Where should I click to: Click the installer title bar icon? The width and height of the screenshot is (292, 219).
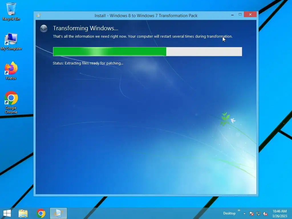[x=38, y=15]
